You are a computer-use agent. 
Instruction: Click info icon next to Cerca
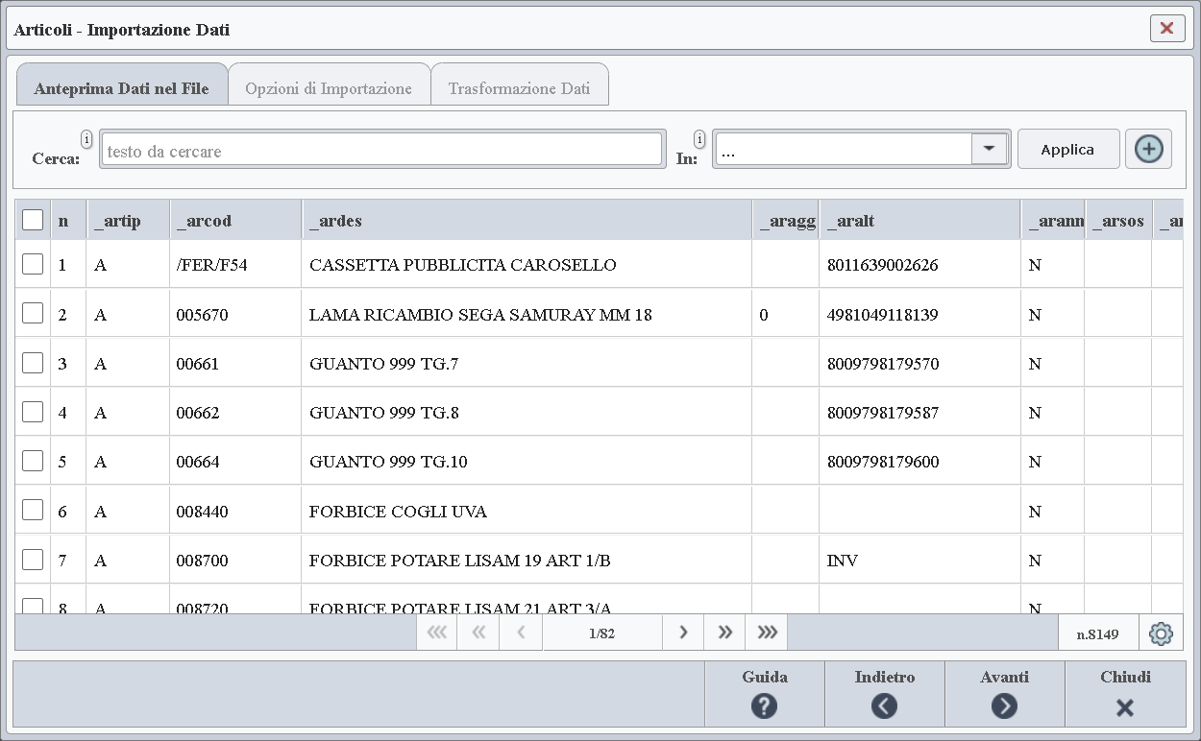coord(86,139)
